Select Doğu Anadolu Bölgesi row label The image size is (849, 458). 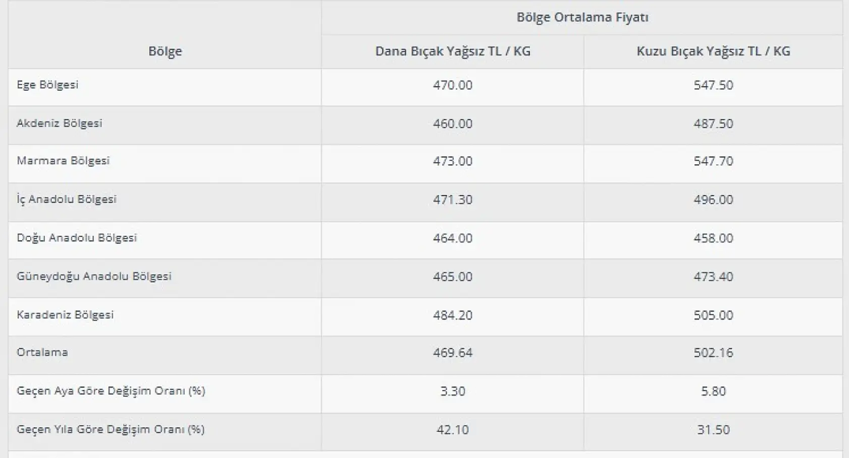(77, 238)
